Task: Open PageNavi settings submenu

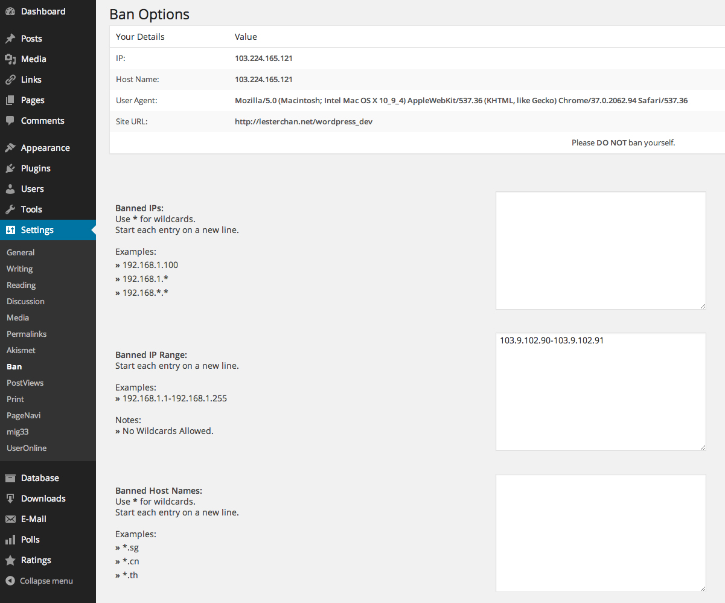Action: (24, 415)
